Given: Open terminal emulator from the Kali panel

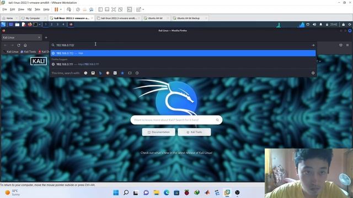Looking at the screenshot, I should pos(35,24).
